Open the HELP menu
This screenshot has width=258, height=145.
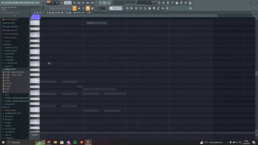coord(37,3)
